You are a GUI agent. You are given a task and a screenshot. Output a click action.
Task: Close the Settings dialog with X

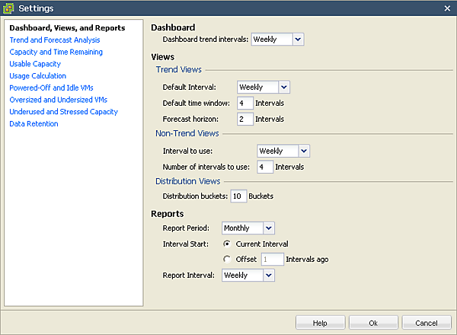[x=446, y=8]
